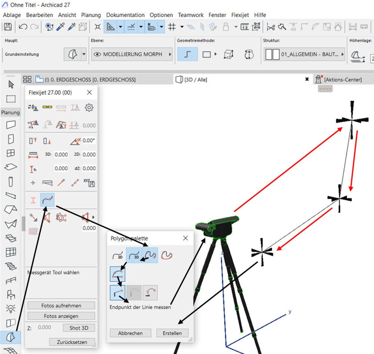Click the Save icon in toolbar
The height and width of the screenshot is (354, 374).
tap(7, 27)
